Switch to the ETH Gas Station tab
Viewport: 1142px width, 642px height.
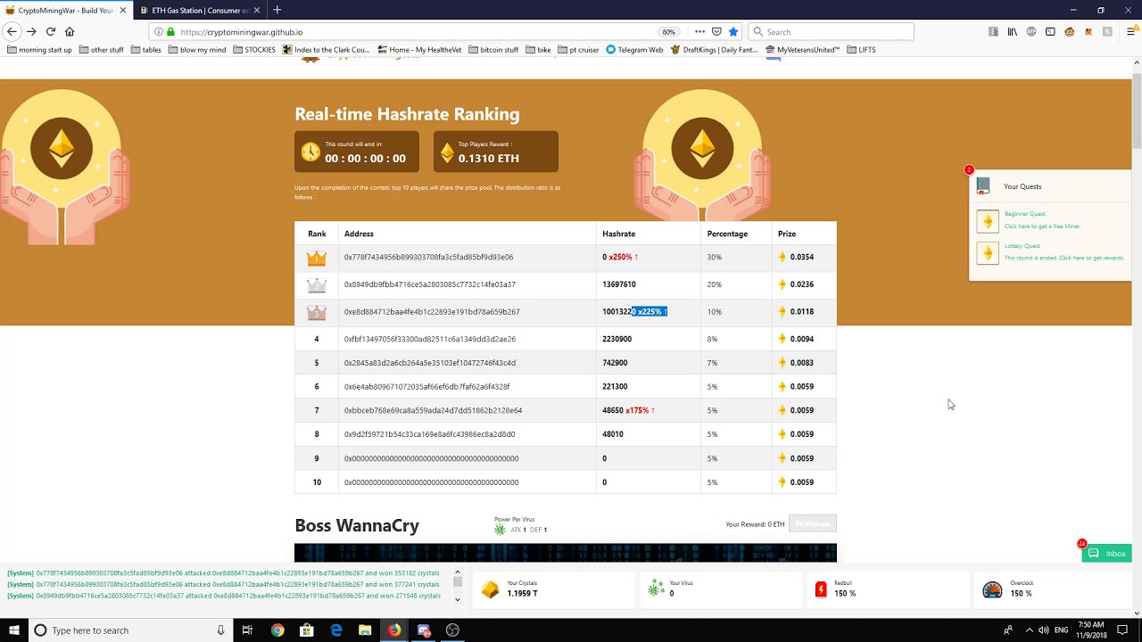[x=199, y=10]
